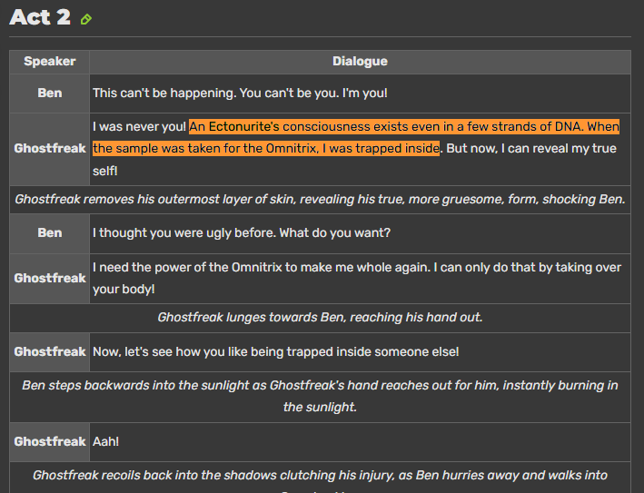Click the line 'I thought you were ugly before.'
Screen dimensions: 644x493
pos(241,233)
